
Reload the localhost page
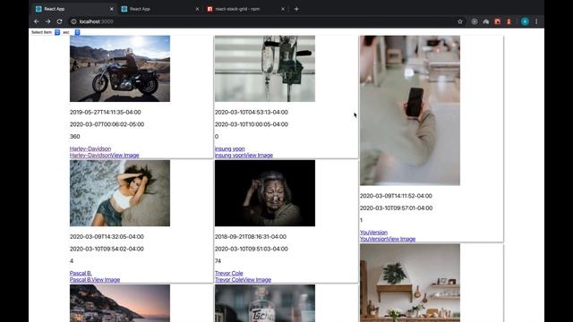[60, 21]
